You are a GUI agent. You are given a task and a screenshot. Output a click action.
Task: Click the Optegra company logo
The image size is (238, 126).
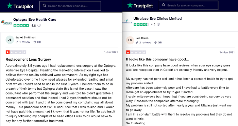[x=6, y=23]
